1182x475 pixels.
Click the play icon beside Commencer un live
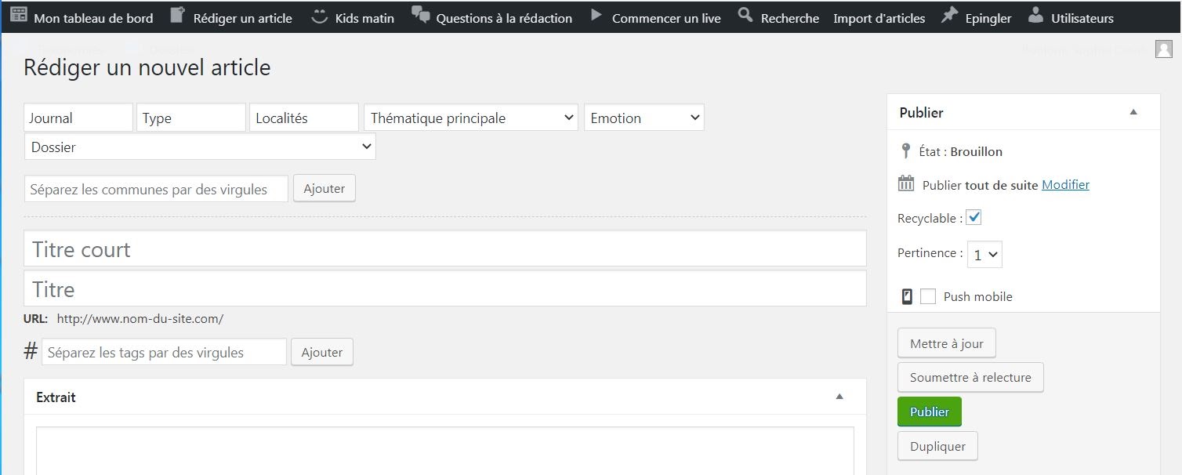point(596,16)
